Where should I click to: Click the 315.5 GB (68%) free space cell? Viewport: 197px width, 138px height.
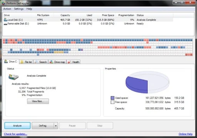(x=105, y=20)
